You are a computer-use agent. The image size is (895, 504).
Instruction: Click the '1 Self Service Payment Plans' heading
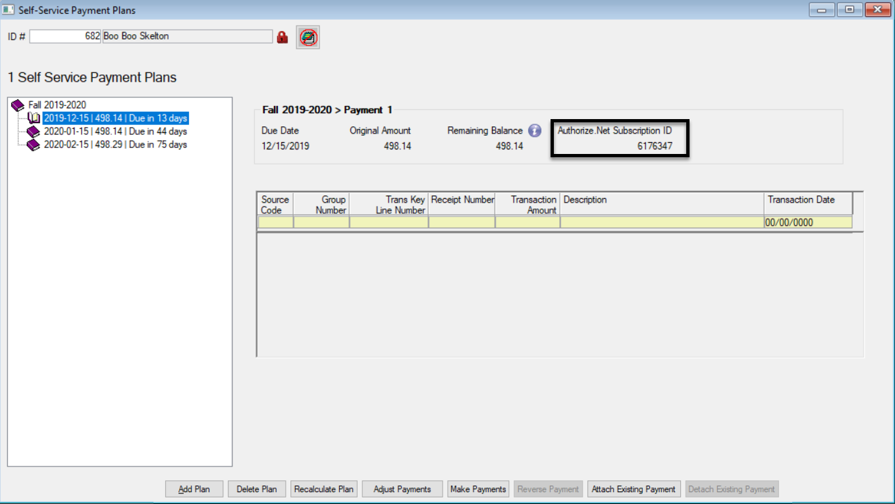tap(92, 78)
